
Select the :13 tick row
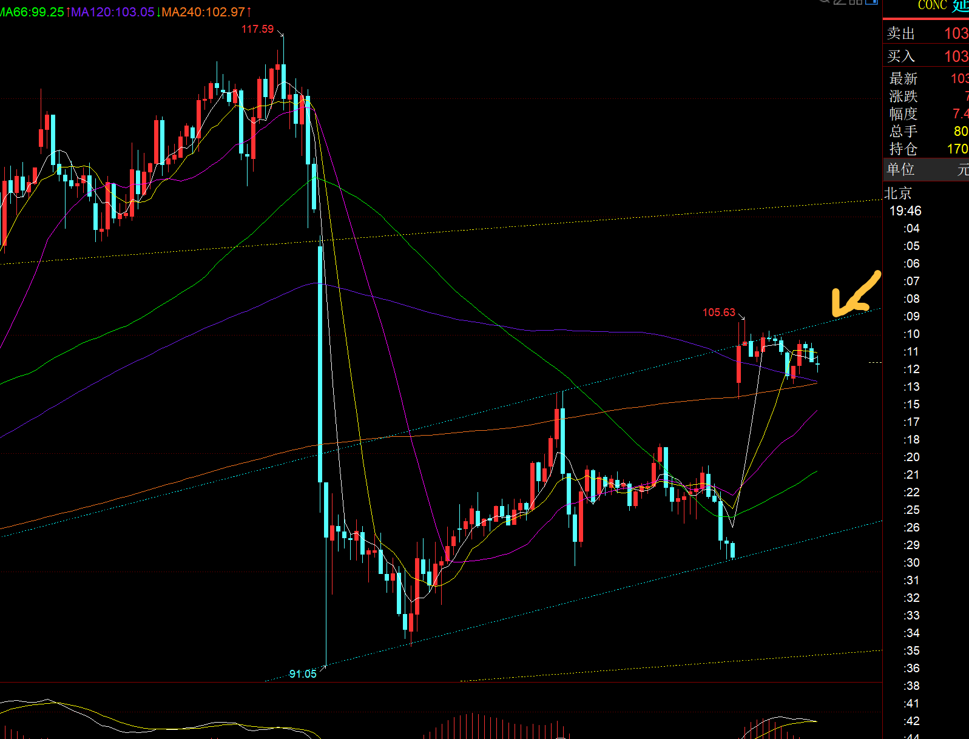point(911,387)
